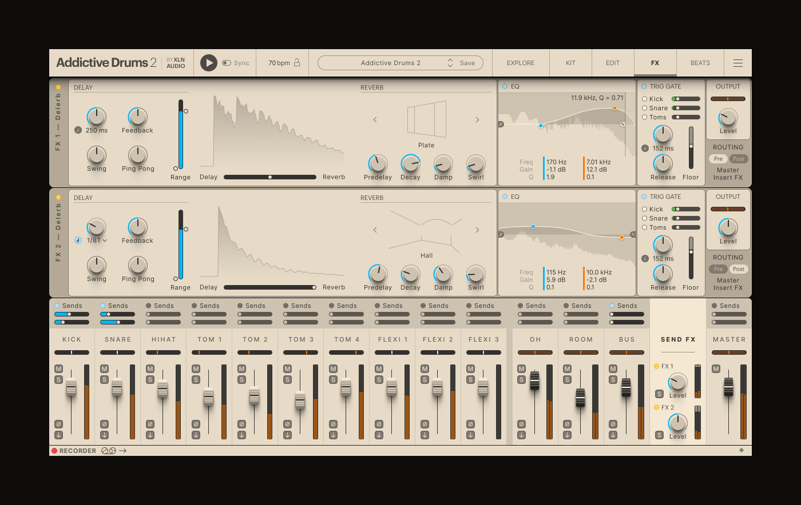Image resolution: width=801 pixels, height=505 pixels.
Task: Toggle BUS Sends on/off
Action: point(612,306)
